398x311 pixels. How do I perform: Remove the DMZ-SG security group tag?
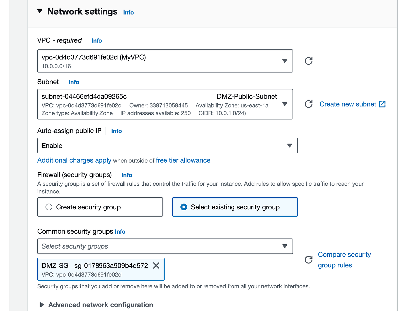click(156, 265)
